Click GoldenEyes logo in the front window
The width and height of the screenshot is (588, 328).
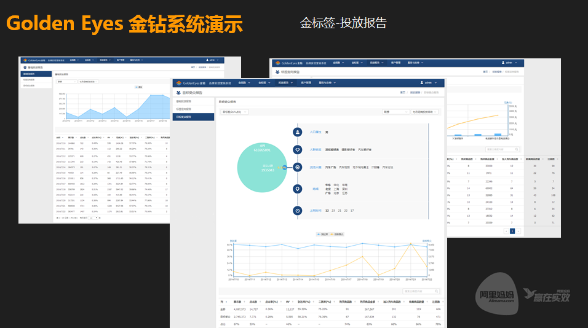point(179,83)
